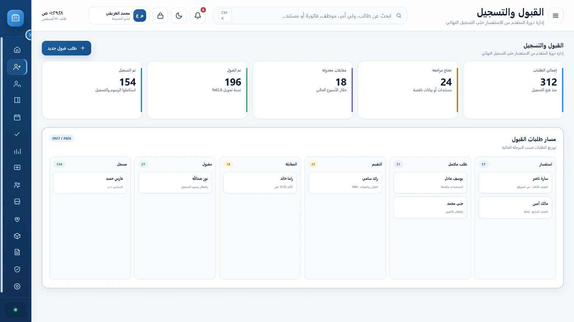Open the notifications bell
574x322 pixels.
[198, 15]
